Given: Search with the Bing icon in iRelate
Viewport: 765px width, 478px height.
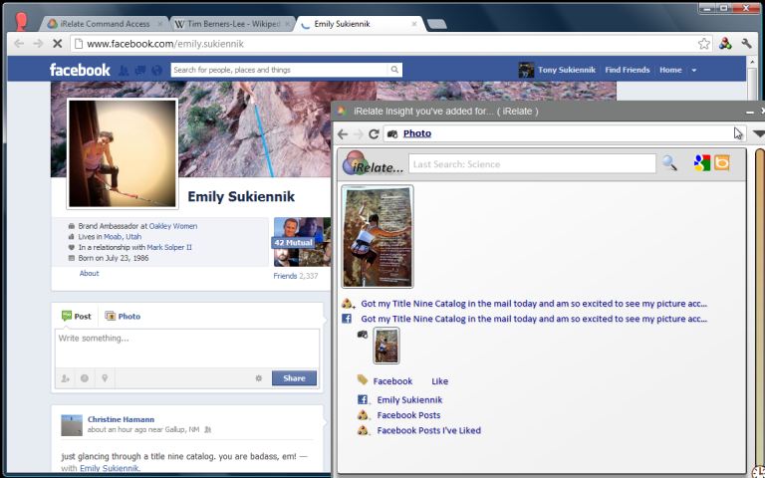Looking at the screenshot, I should (722, 162).
